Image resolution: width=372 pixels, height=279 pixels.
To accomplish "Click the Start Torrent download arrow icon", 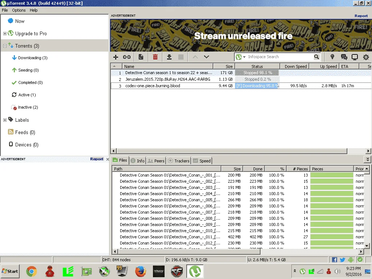I will [x=169, y=57].
